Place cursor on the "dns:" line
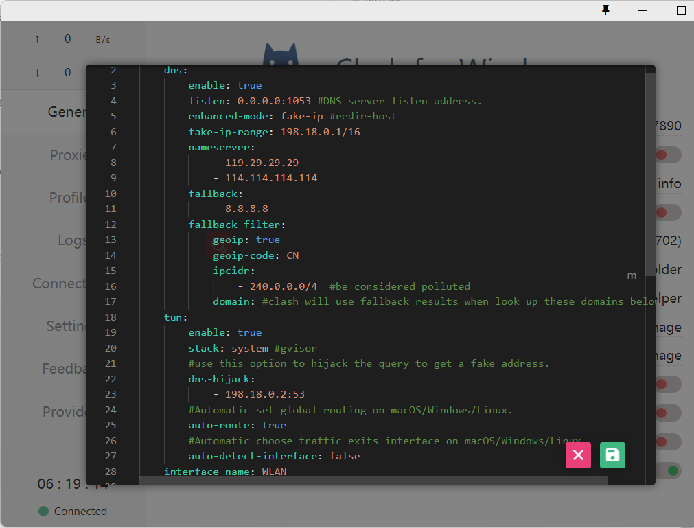Viewport: 694px width, 528px height. click(176, 70)
